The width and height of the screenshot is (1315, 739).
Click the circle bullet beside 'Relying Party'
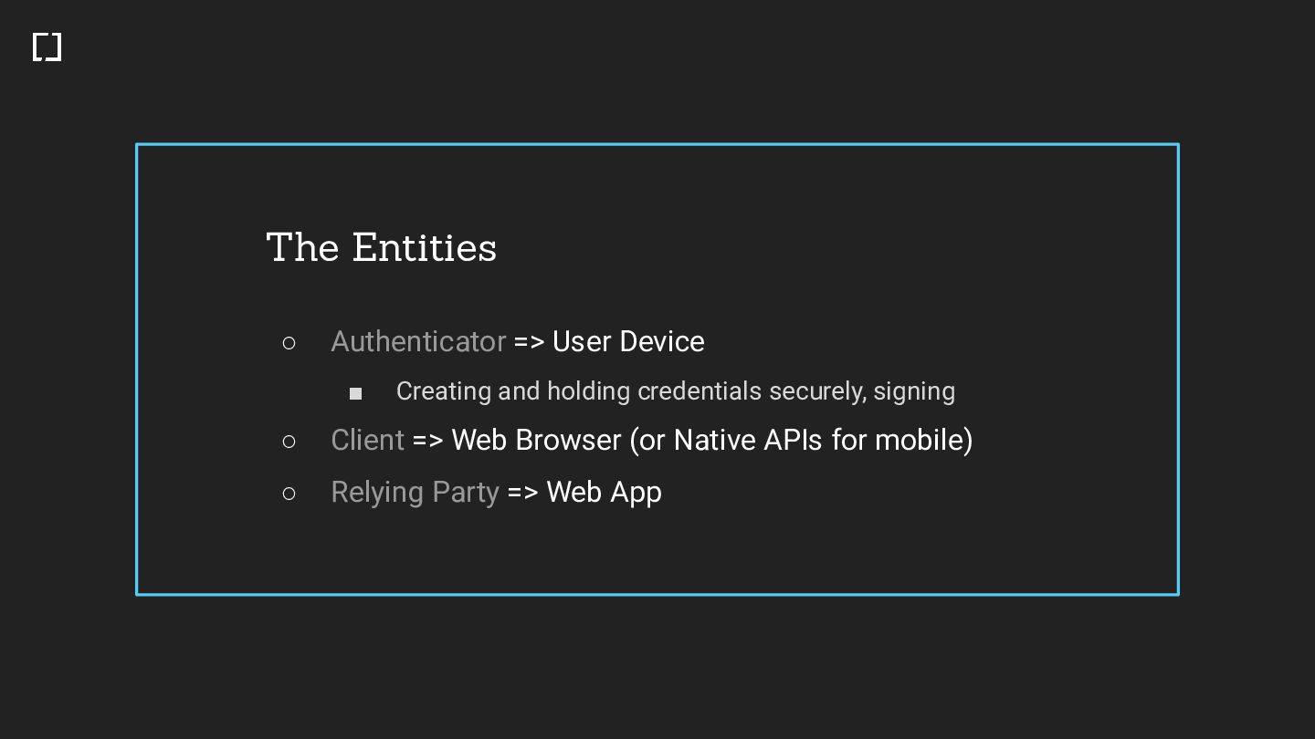(x=289, y=494)
